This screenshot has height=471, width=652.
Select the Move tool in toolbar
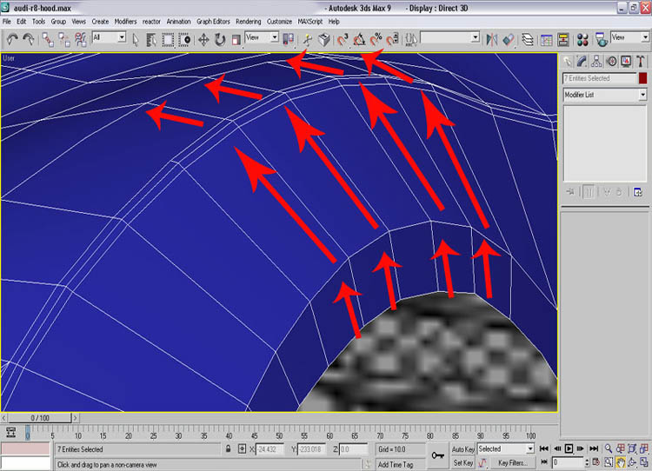[203, 38]
